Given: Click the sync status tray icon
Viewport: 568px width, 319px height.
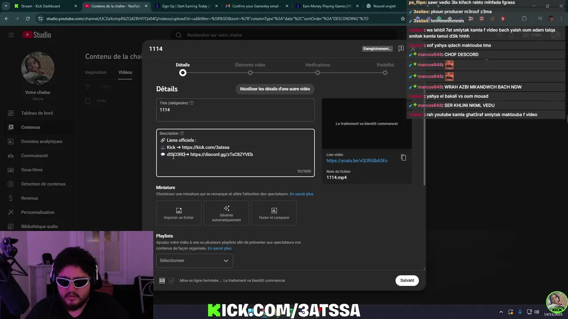Looking at the screenshot, I should click(511, 312).
